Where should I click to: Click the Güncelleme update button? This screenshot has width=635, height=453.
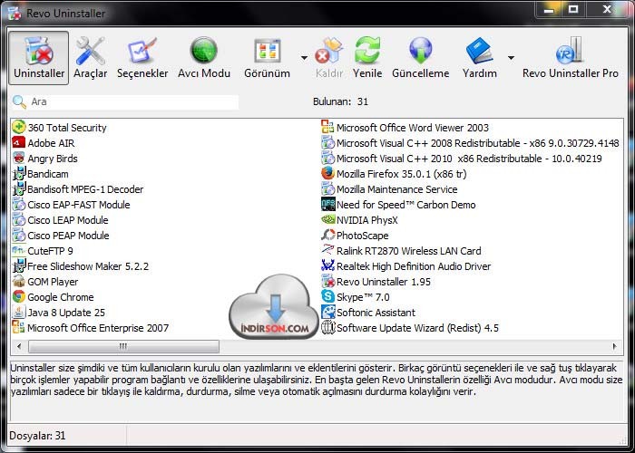(x=420, y=58)
